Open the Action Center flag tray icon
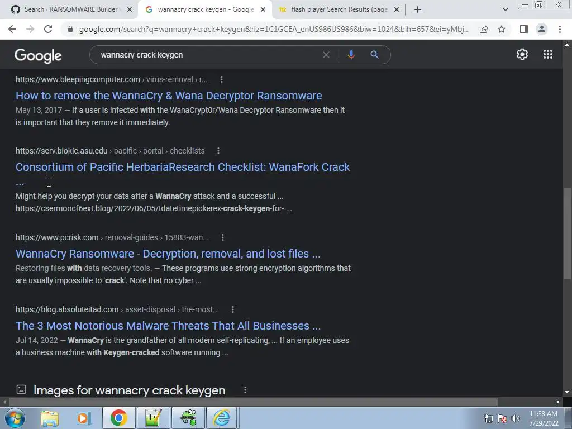 tap(502, 418)
